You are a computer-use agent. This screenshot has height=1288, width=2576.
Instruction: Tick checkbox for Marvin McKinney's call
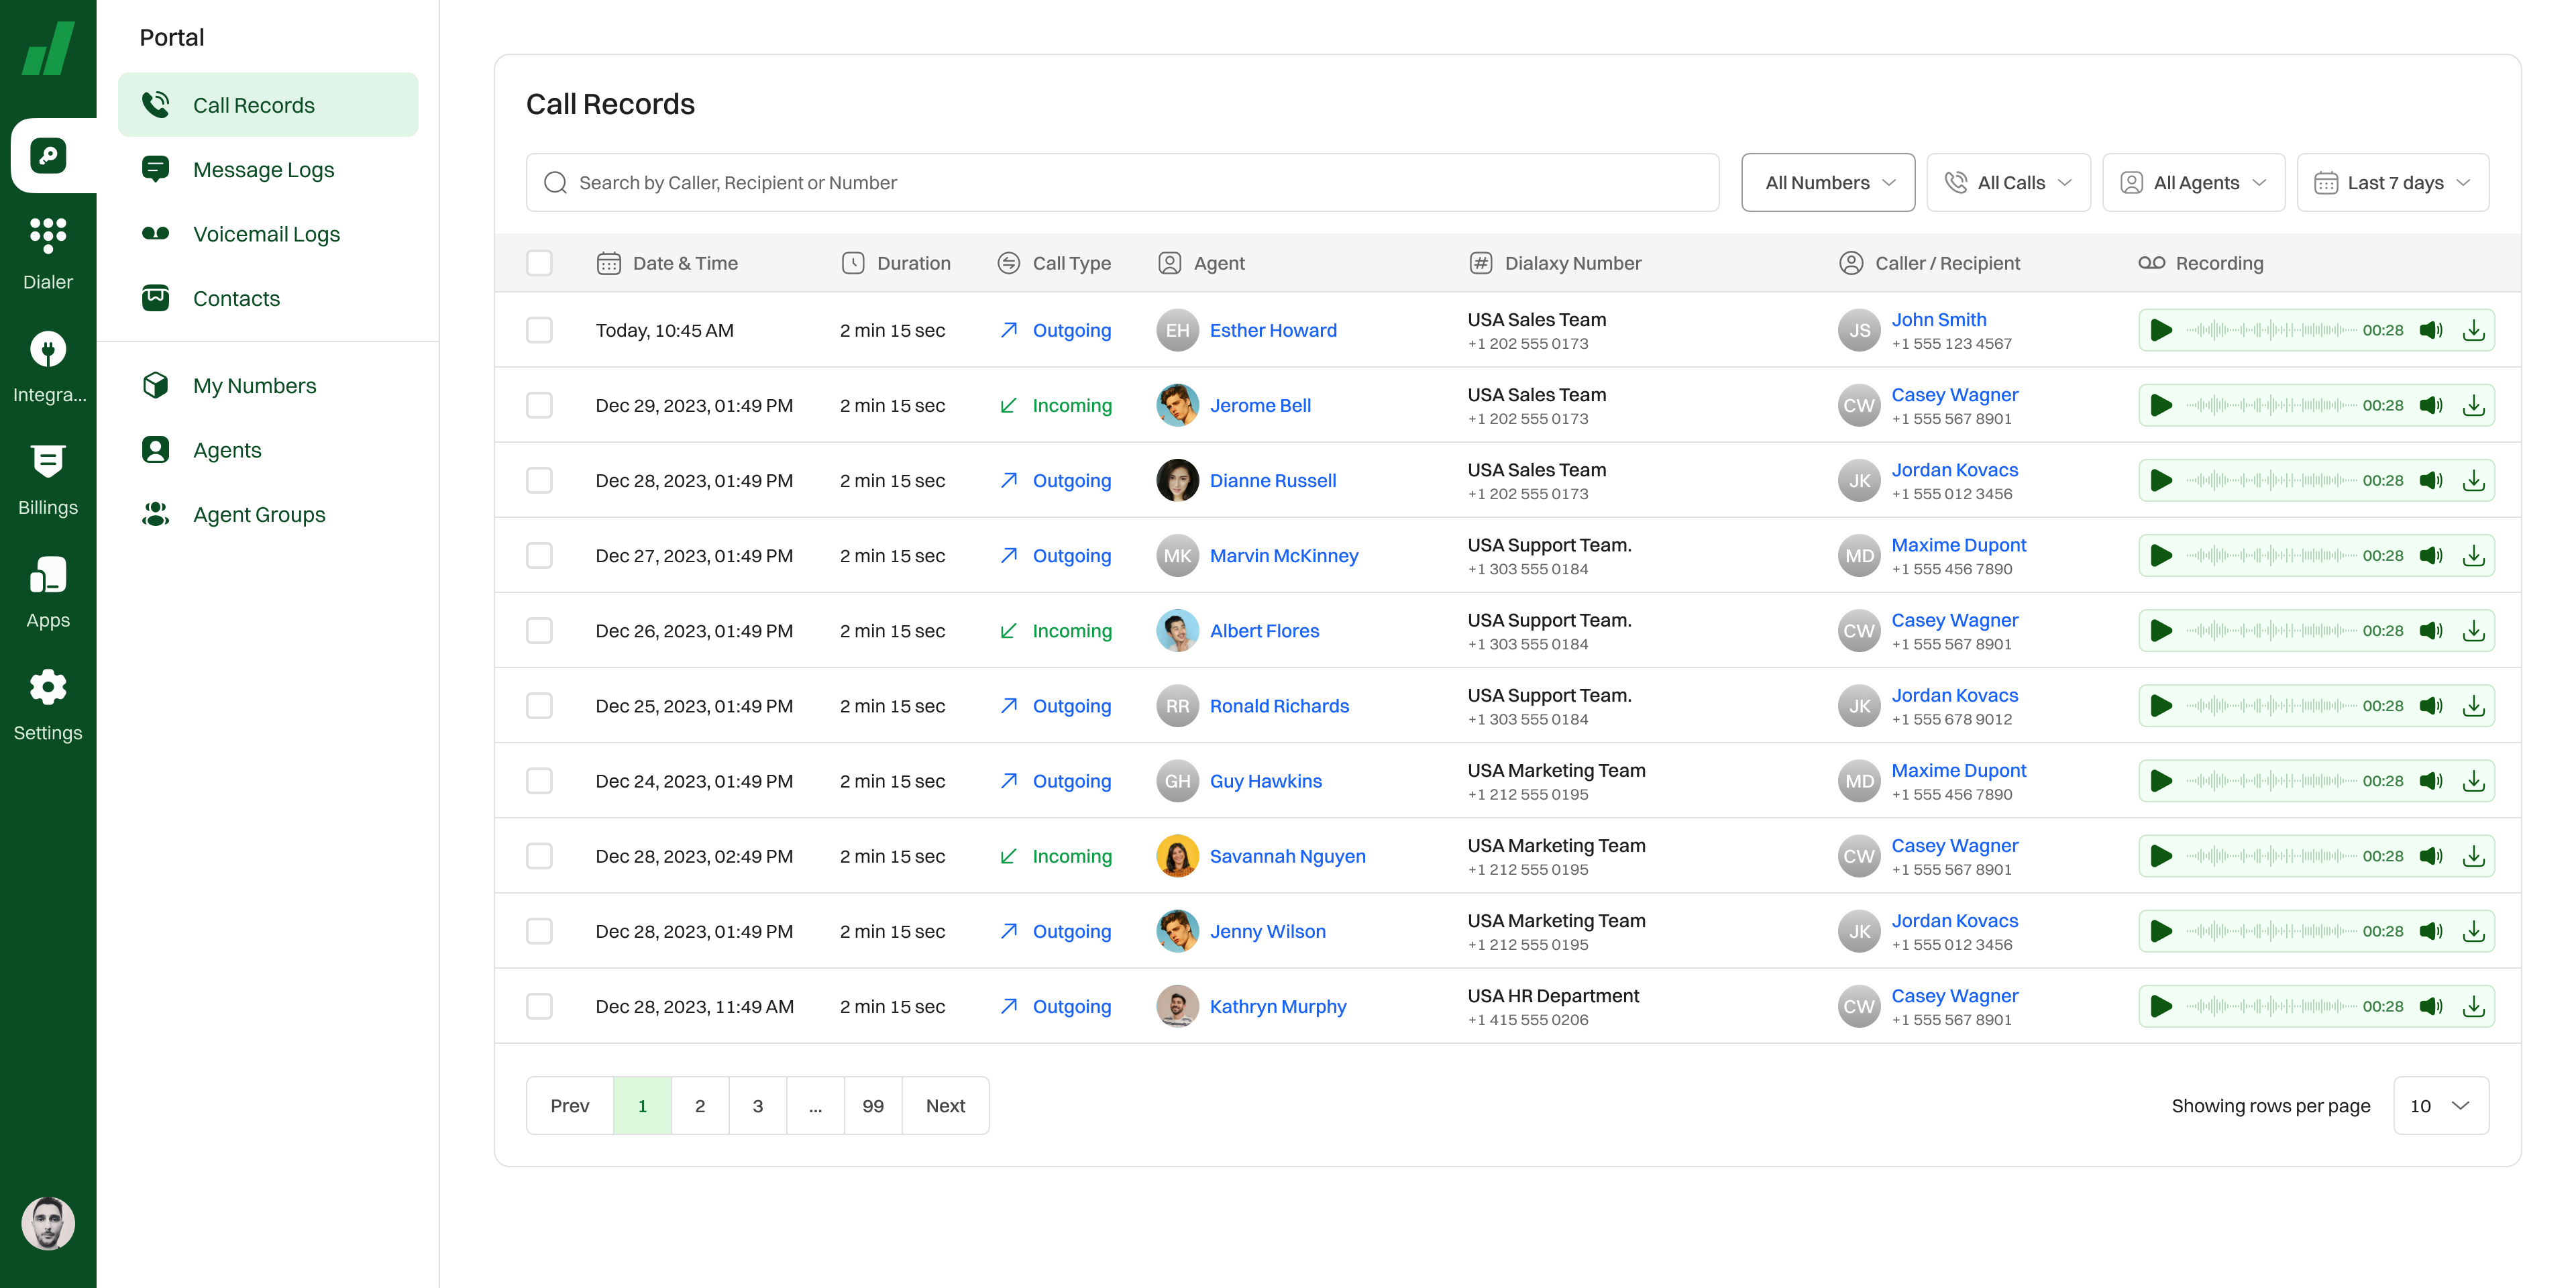(x=539, y=556)
